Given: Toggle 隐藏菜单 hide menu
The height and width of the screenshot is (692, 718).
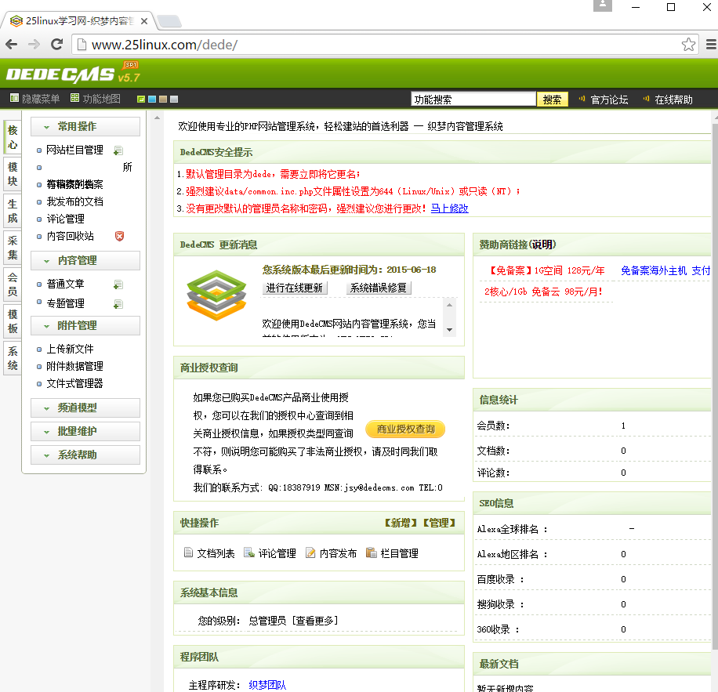Looking at the screenshot, I should (x=35, y=99).
